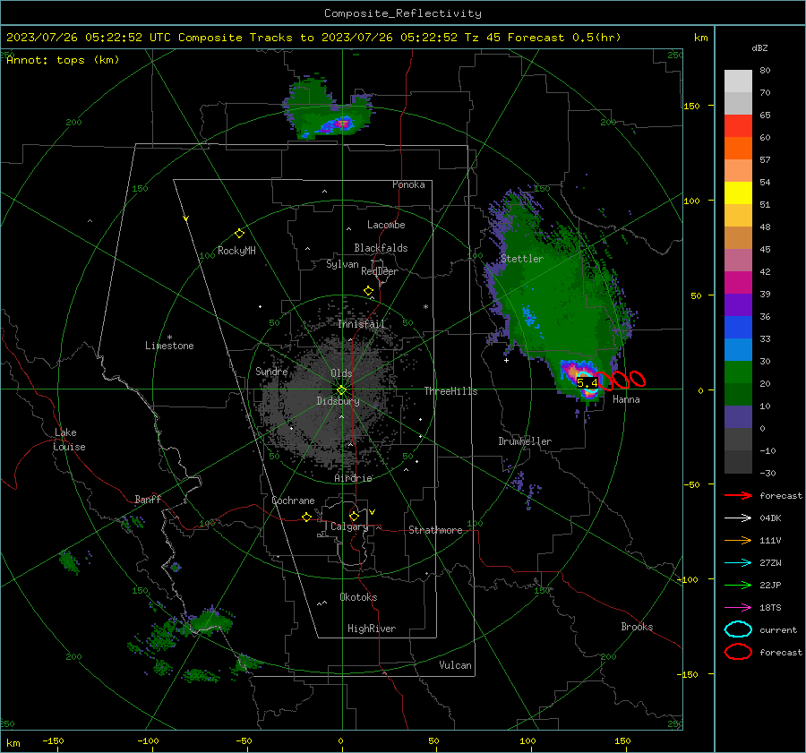The width and height of the screenshot is (806, 753).
Task: Click the RockyMH label
Action: coord(236,251)
